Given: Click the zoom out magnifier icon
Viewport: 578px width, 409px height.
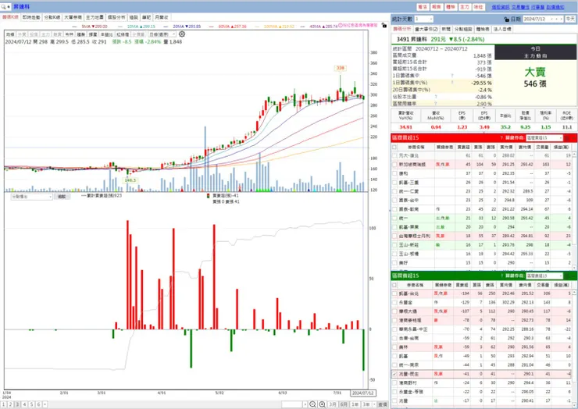Looking at the screenshot, I should (312, 404).
